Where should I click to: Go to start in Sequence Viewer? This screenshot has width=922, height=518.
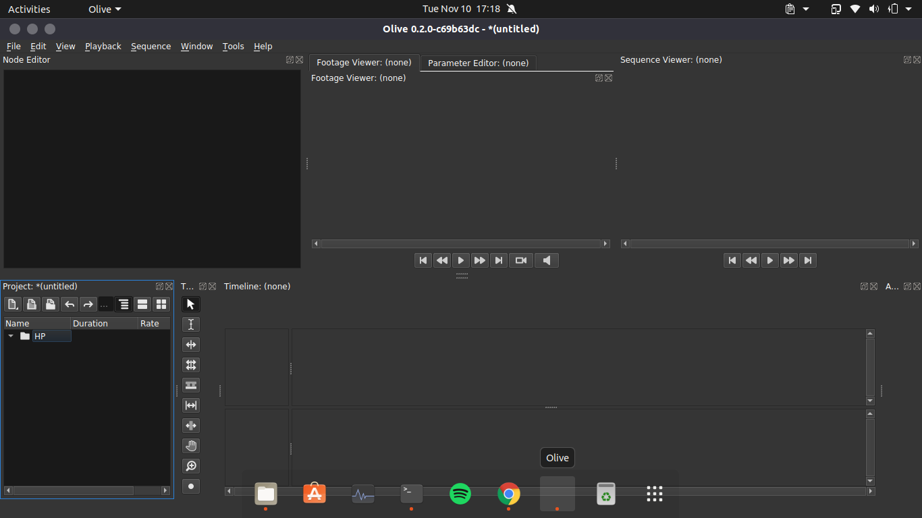pos(732,260)
